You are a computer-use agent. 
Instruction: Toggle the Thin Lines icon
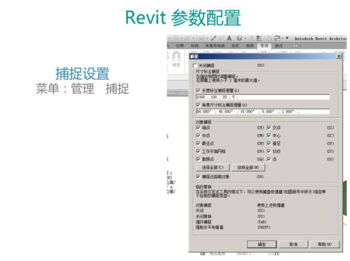(x=259, y=39)
